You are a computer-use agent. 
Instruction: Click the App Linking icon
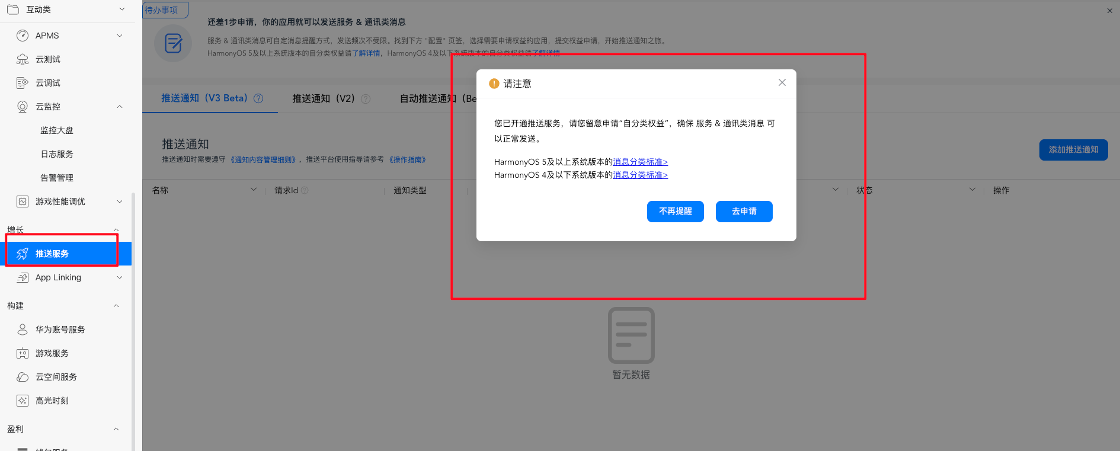(x=23, y=277)
